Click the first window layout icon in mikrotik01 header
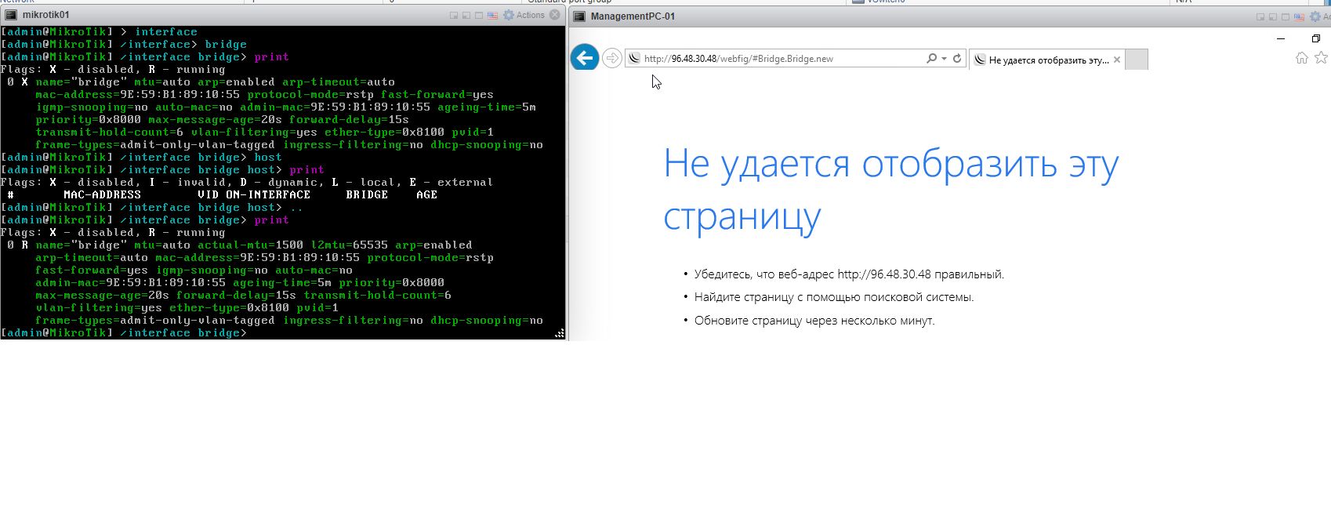The height and width of the screenshot is (508, 1331). click(454, 16)
